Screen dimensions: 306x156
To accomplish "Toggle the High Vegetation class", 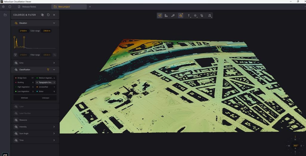I will coord(24,87).
